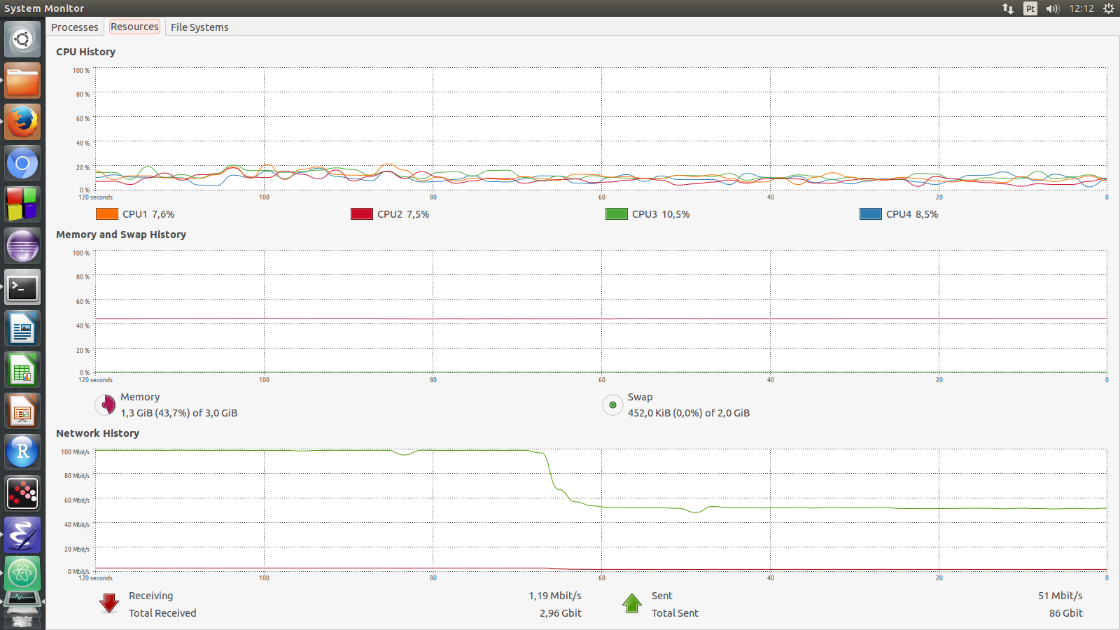This screenshot has width=1120, height=630.
Task: Click the CPU4 8,5% label
Action: click(x=912, y=214)
